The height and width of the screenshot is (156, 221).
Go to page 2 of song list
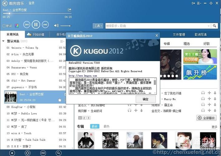[84, 118]
